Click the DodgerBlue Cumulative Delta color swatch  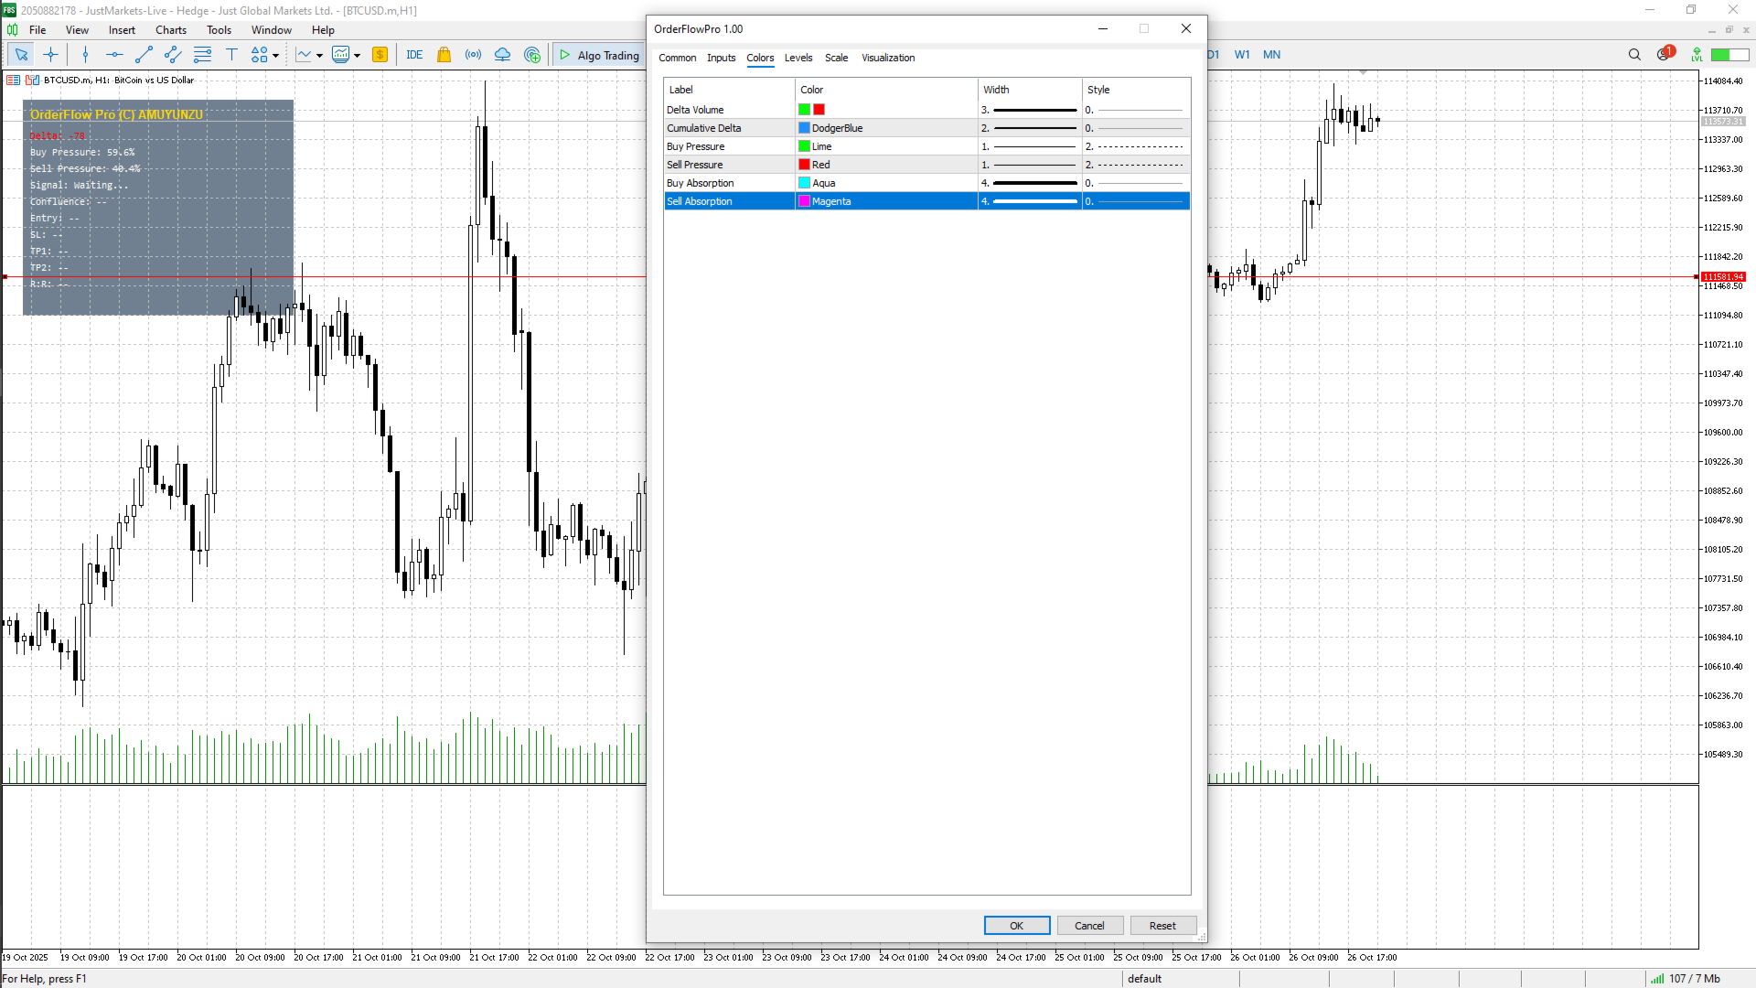(x=804, y=128)
